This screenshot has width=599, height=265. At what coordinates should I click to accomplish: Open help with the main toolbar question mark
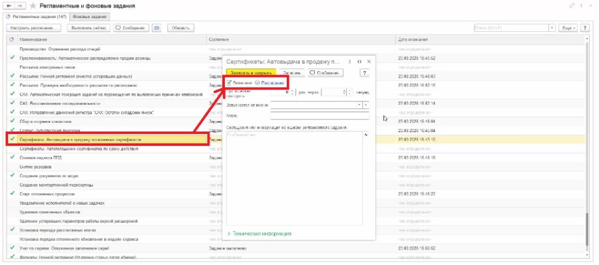(x=584, y=28)
